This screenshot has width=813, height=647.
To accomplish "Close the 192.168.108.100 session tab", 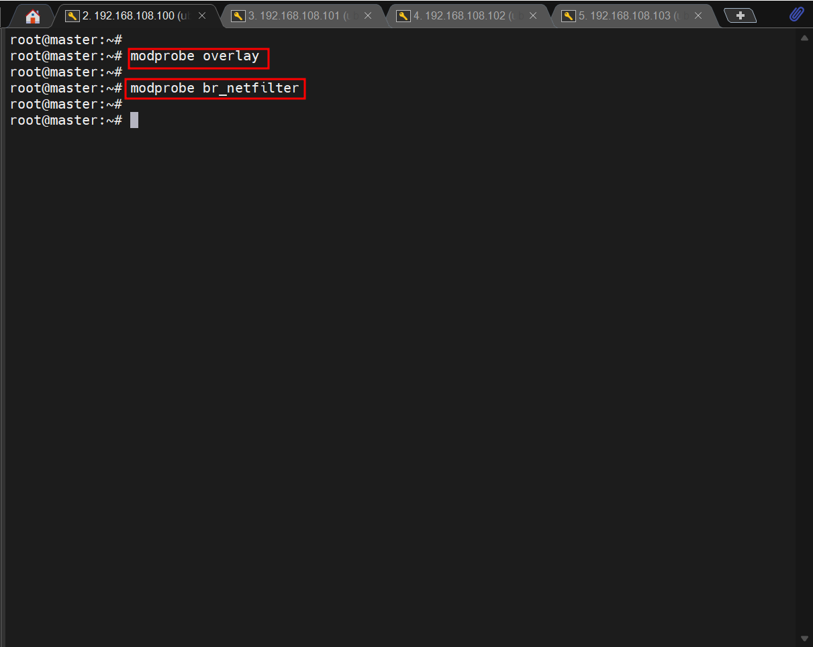I will click(202, 16).
